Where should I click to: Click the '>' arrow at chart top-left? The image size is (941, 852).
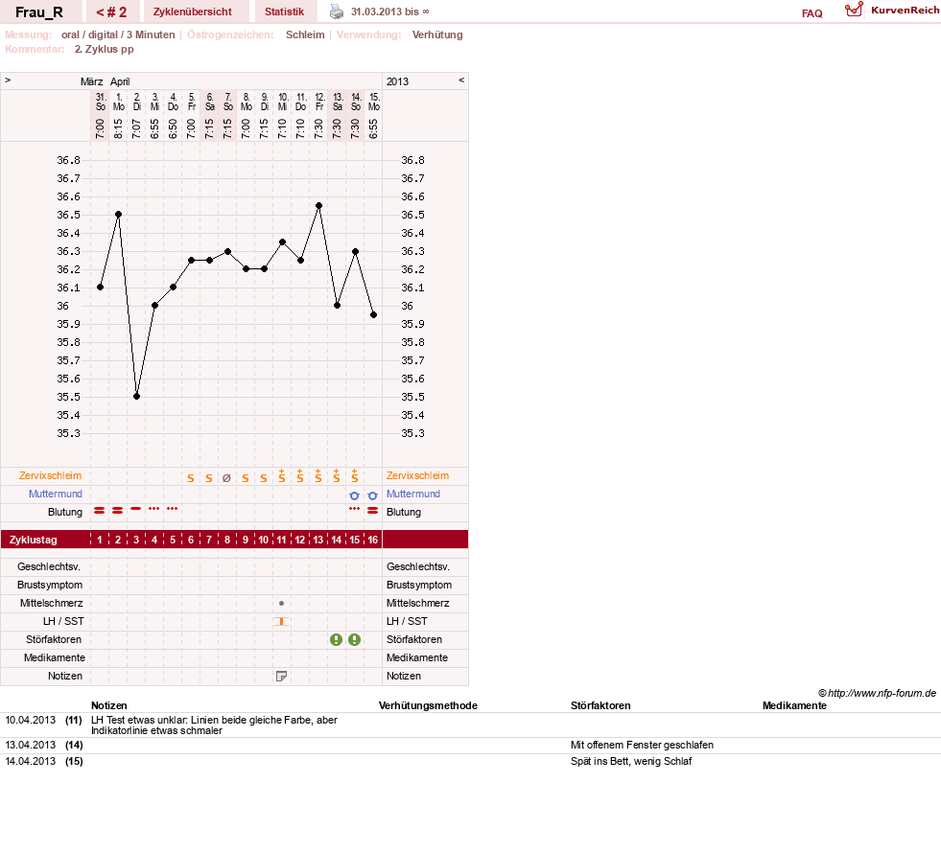[8, 81]
